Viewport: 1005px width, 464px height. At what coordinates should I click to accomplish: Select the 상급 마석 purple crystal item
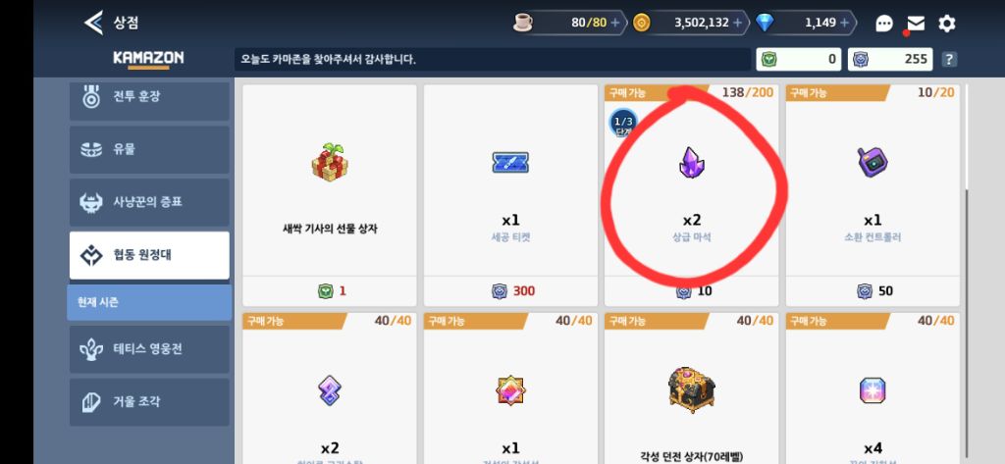click(x=692, y=195)
